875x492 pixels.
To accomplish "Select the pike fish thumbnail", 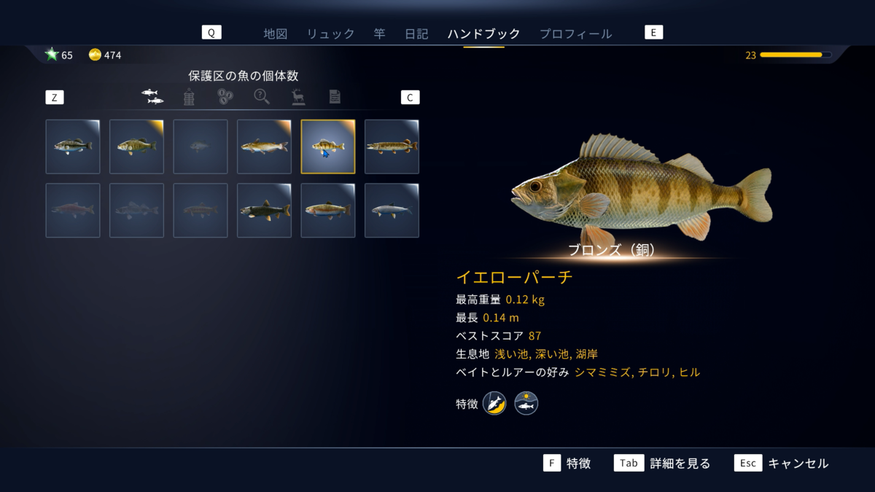I will [392, 147].
